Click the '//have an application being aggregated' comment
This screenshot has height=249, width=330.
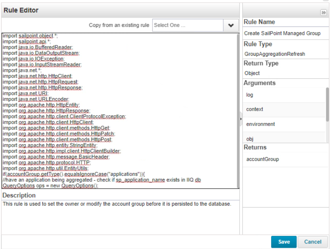tap(102, 180)
